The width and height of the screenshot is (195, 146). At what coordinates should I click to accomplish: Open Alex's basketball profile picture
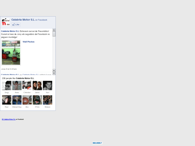pos(27,100)
